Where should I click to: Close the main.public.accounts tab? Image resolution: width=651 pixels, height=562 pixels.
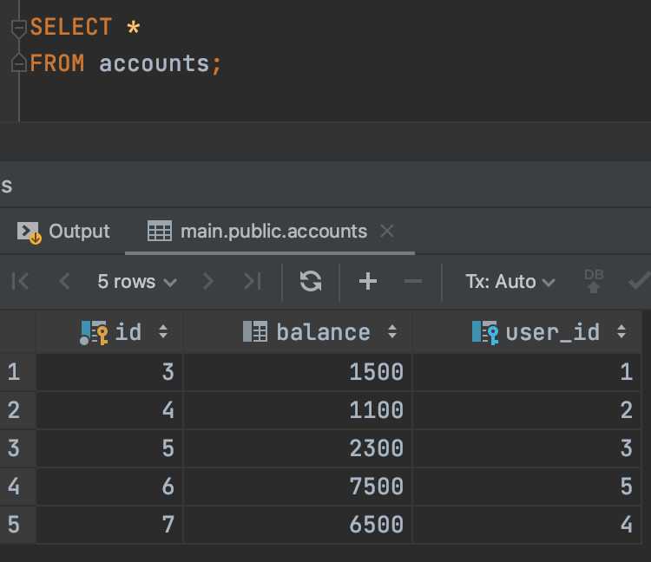387,231
